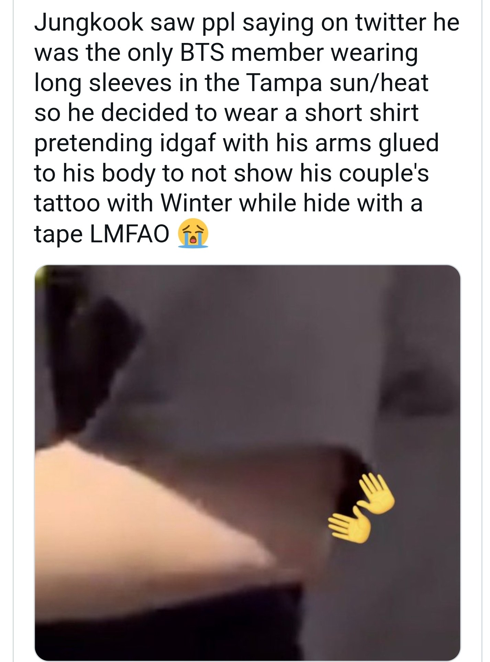Screen dimensions: 490x662
Task: Click the word "pretending" in the tweet
Action: click(x=93, y=144)
